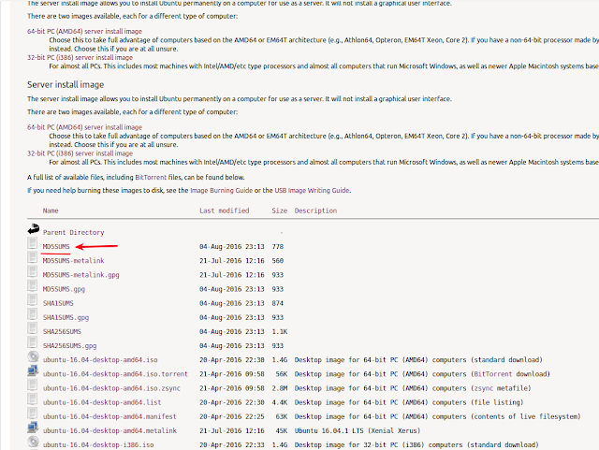Sort listing by Last modified header
Image resolution: width=599 pixels, height=450 pixels.
[225, 210]
